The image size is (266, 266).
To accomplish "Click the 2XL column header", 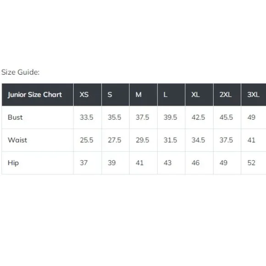I will pos(227,94).
